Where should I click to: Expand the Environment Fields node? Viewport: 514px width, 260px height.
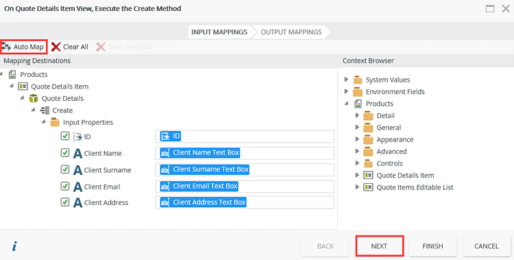[x=347, y=91]
